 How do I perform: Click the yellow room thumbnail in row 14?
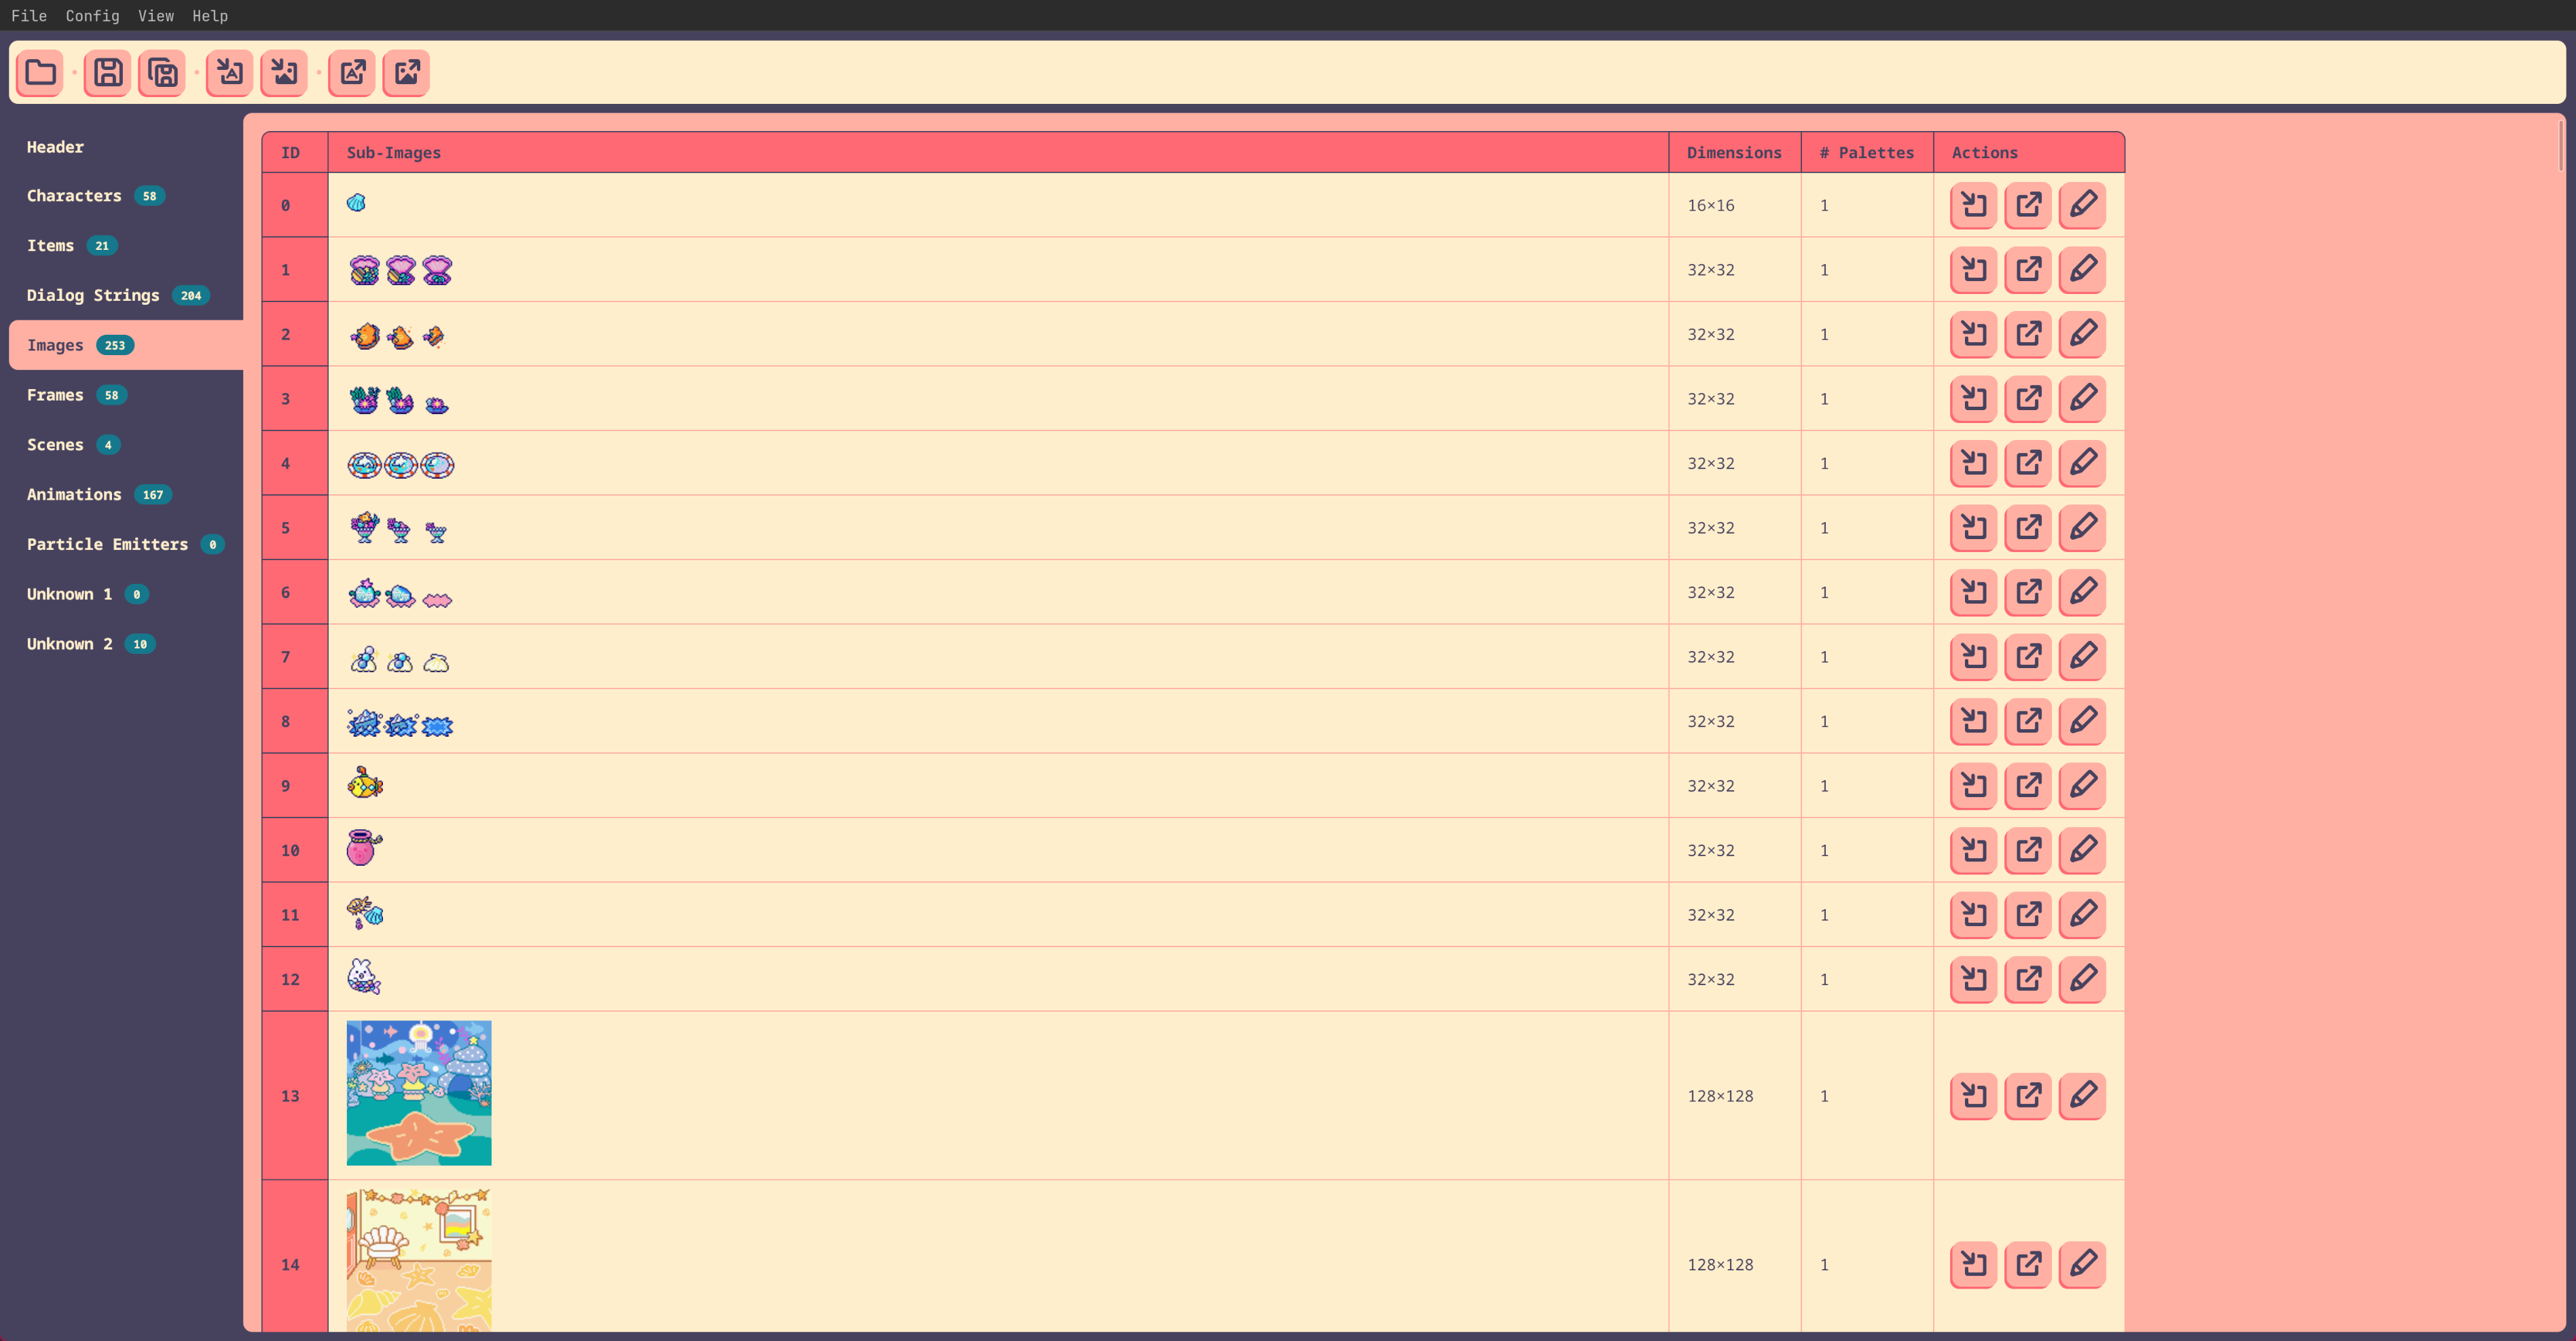tap(419, 1260)
